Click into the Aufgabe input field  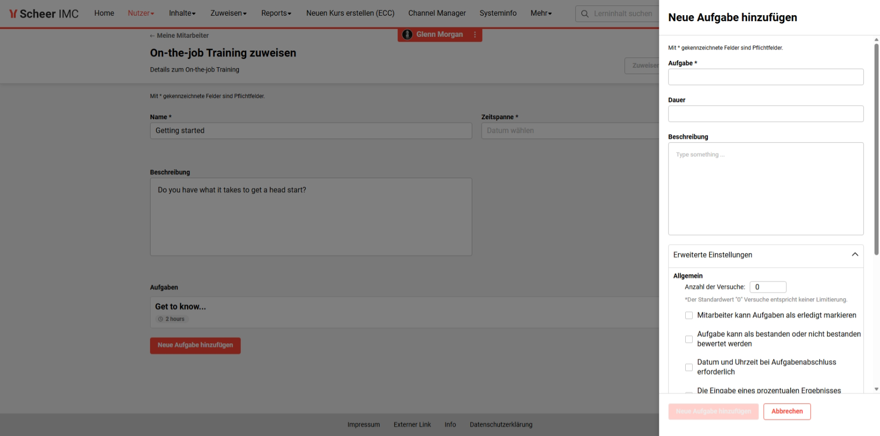tap(766, 77)
